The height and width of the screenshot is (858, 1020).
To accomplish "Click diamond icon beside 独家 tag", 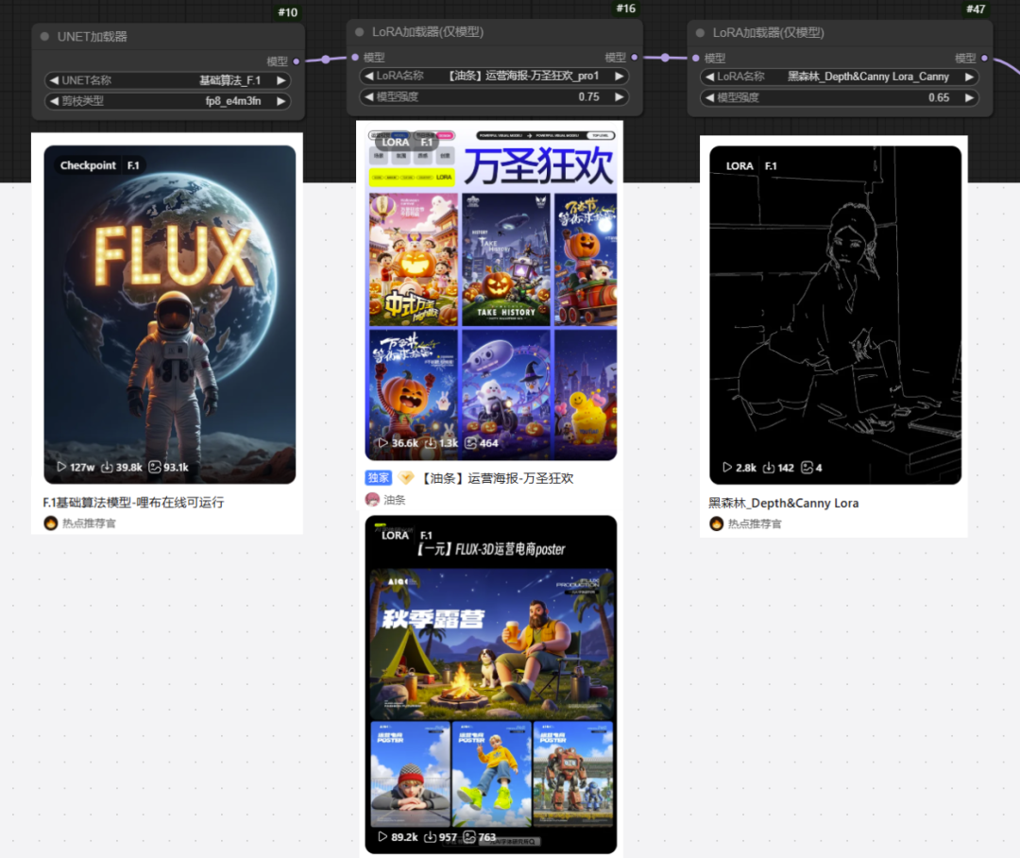I will click(x=406, y=478).
